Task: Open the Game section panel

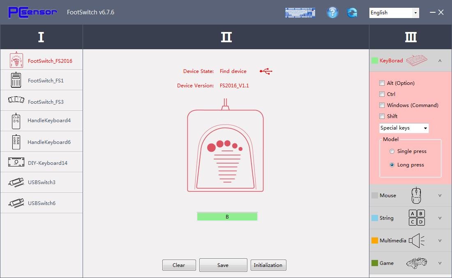Action: pos(410,263)
